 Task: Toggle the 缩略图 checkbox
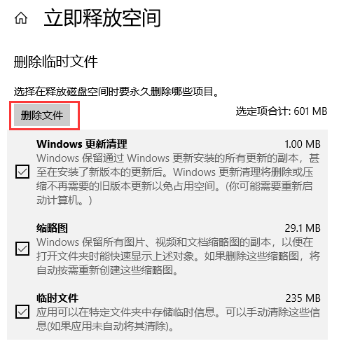[x=22, y=249]
